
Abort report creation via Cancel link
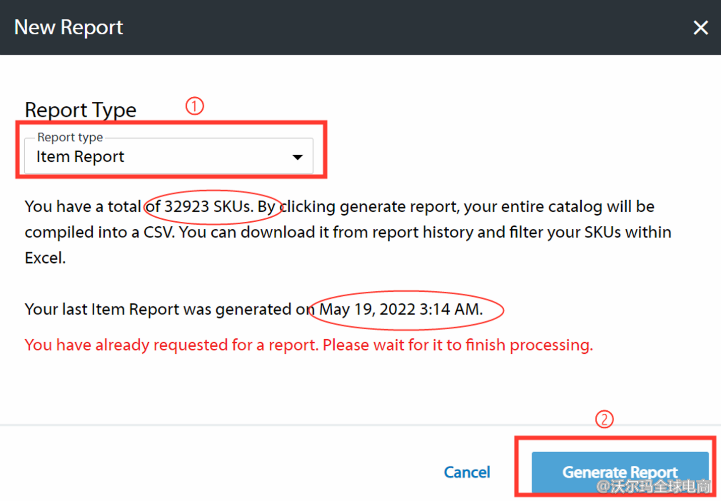[x=466, y=472]
